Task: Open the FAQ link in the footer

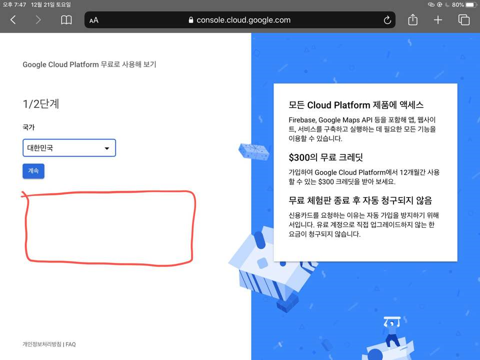Action: 70,344
